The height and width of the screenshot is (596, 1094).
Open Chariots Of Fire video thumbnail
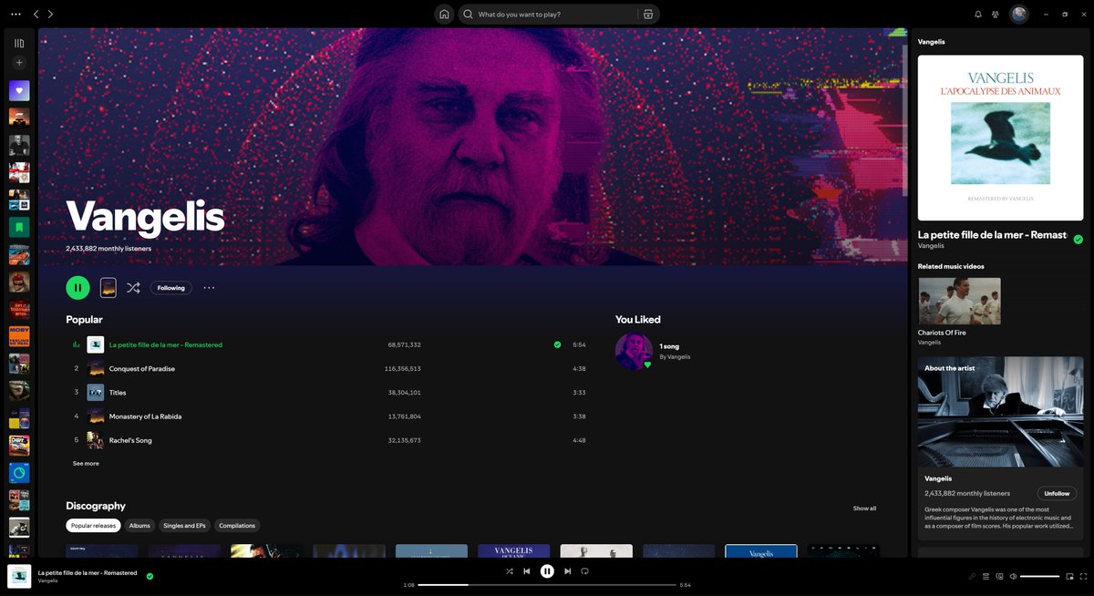[959, 301]
